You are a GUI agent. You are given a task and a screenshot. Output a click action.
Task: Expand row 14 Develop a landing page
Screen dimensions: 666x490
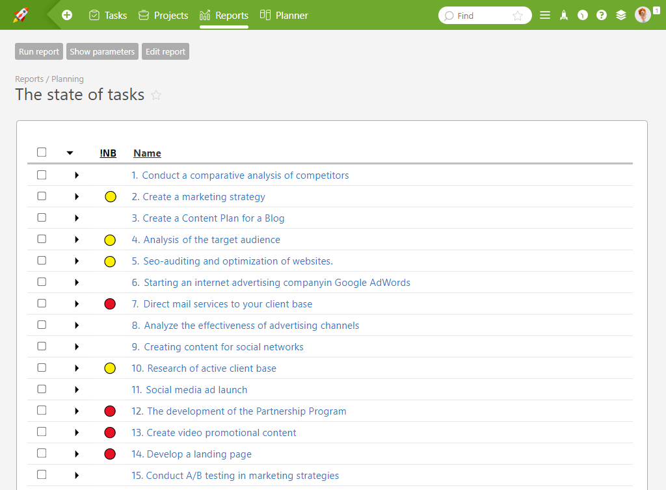point(77,454)
